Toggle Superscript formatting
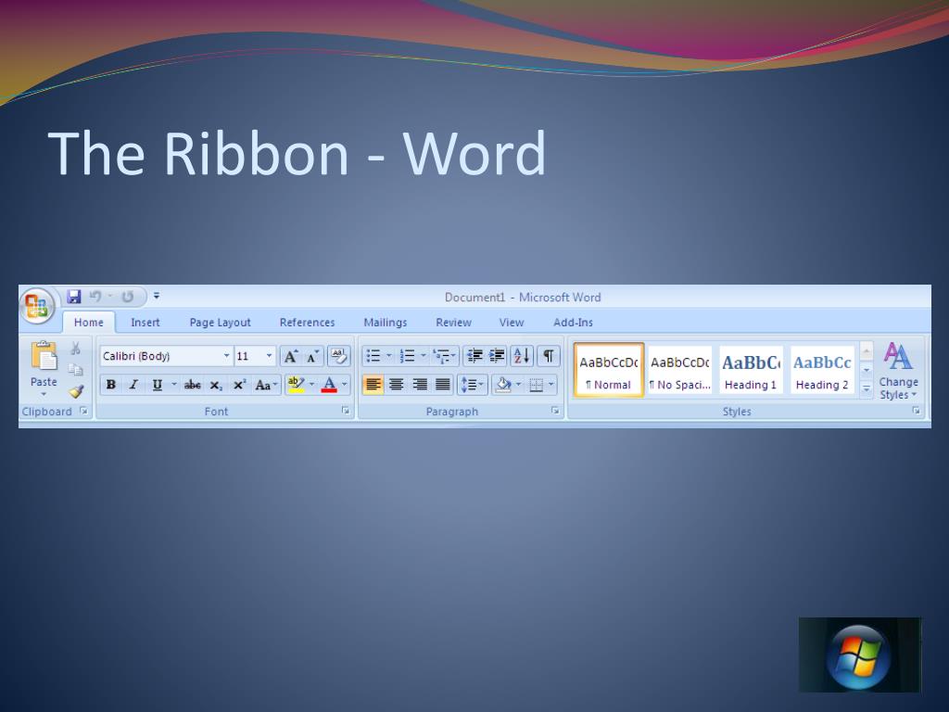Screen dimensions: 949x712 tap(239, 385)
